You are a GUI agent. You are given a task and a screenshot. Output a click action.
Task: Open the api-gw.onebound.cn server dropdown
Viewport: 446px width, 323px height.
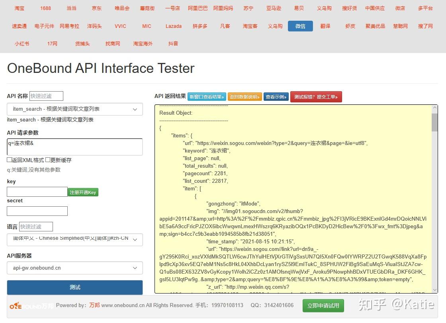coord(75,268)
